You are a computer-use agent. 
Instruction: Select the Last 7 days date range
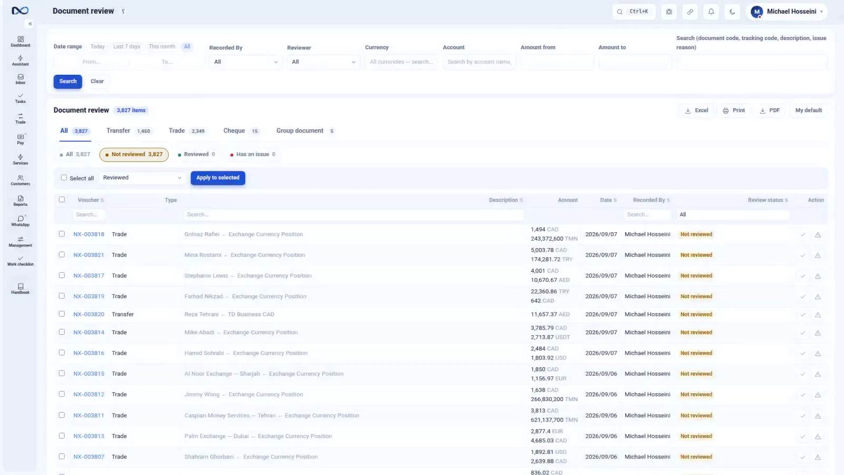coord(127,46)
